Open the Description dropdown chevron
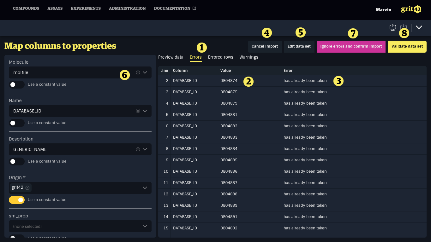Screen dimensions: 431x242 (145, 149)
